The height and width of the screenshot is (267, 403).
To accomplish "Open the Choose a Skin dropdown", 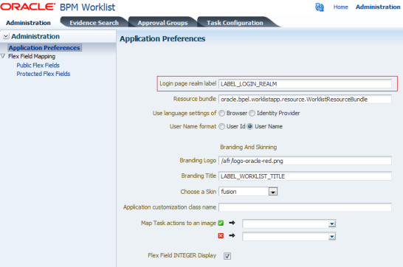I will (273, 192).
